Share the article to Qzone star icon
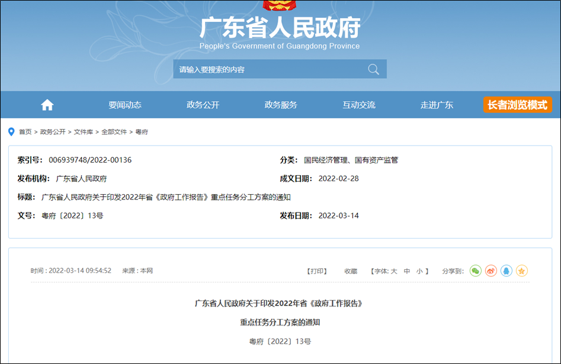Image resolution: width=561 pixels, height=364 pixels. click(x=522, y=271)
